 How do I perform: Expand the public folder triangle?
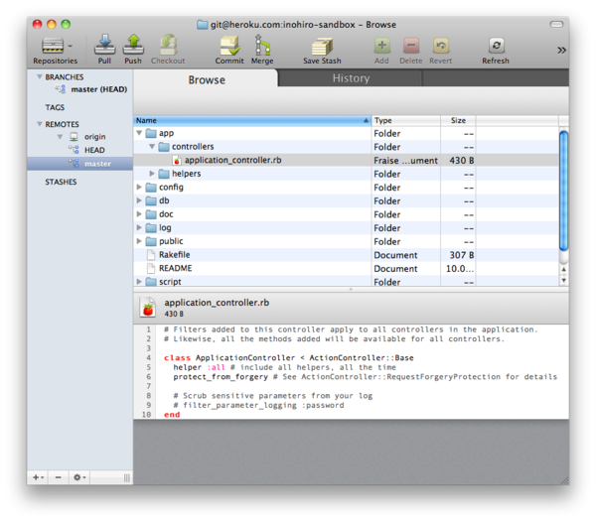(x=139, y=241)
